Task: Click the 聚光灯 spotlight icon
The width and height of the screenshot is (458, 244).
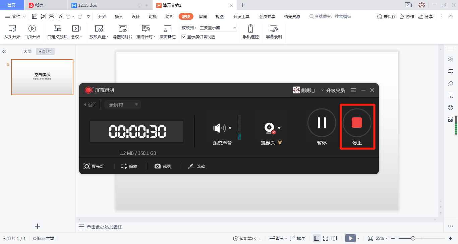Action: (87, 166)
